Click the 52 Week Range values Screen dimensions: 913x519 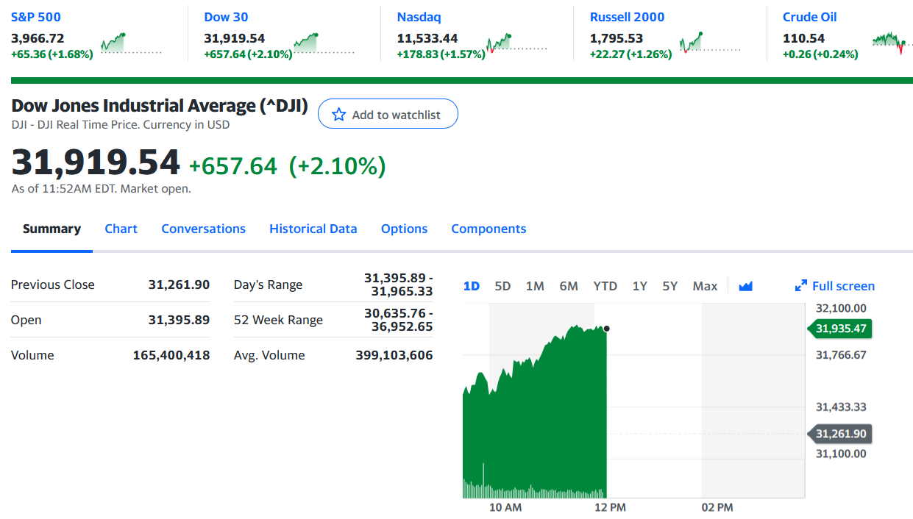tap(399, 320)
